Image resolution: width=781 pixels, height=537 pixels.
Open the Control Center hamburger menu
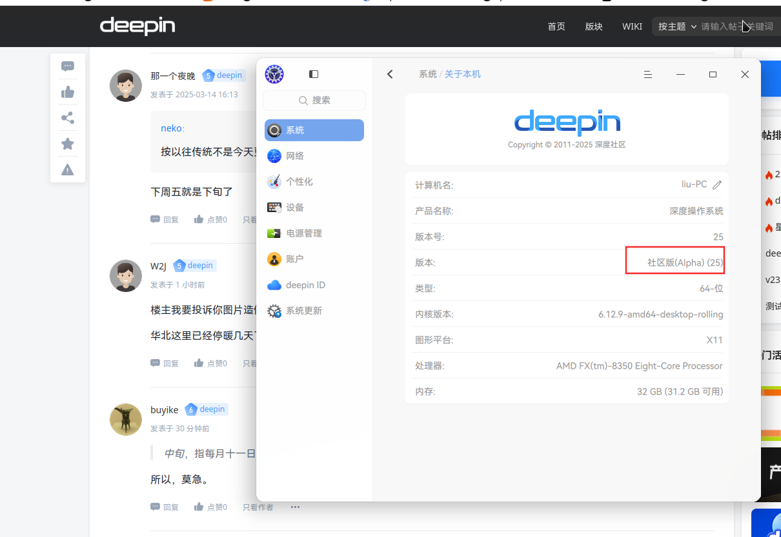click(648, 74)
